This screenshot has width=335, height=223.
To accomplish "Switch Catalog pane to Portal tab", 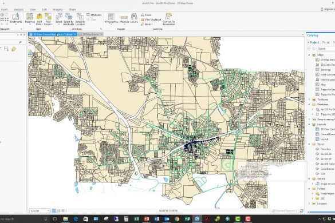I will pyautogui.click(x=326, y=42).
